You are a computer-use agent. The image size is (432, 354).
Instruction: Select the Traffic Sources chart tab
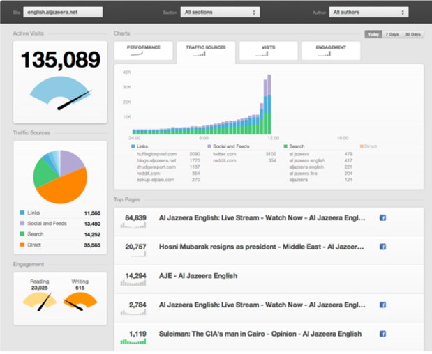pyautogui.click(x=206, y=51)
